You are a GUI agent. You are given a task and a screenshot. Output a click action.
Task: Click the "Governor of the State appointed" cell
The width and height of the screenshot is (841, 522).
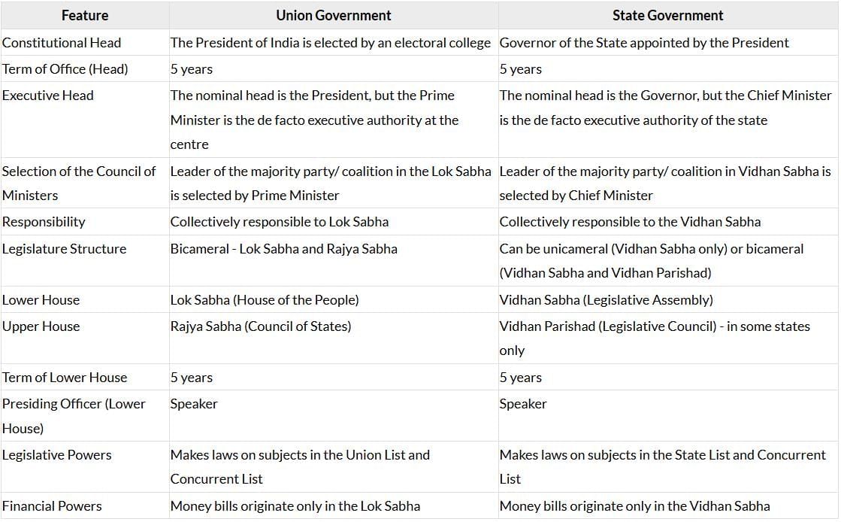point(644,43)
